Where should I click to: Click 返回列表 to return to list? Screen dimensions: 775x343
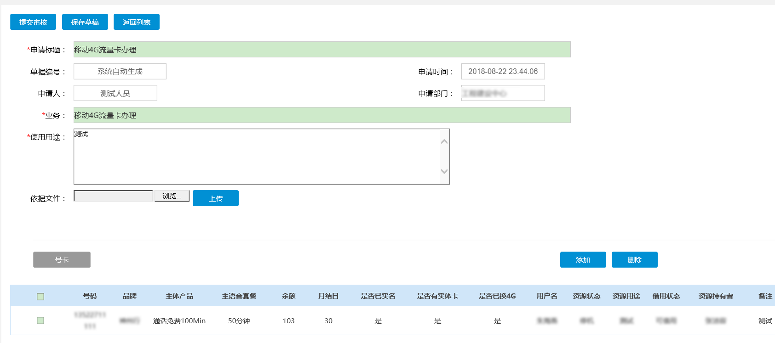[x=137, y=22]
